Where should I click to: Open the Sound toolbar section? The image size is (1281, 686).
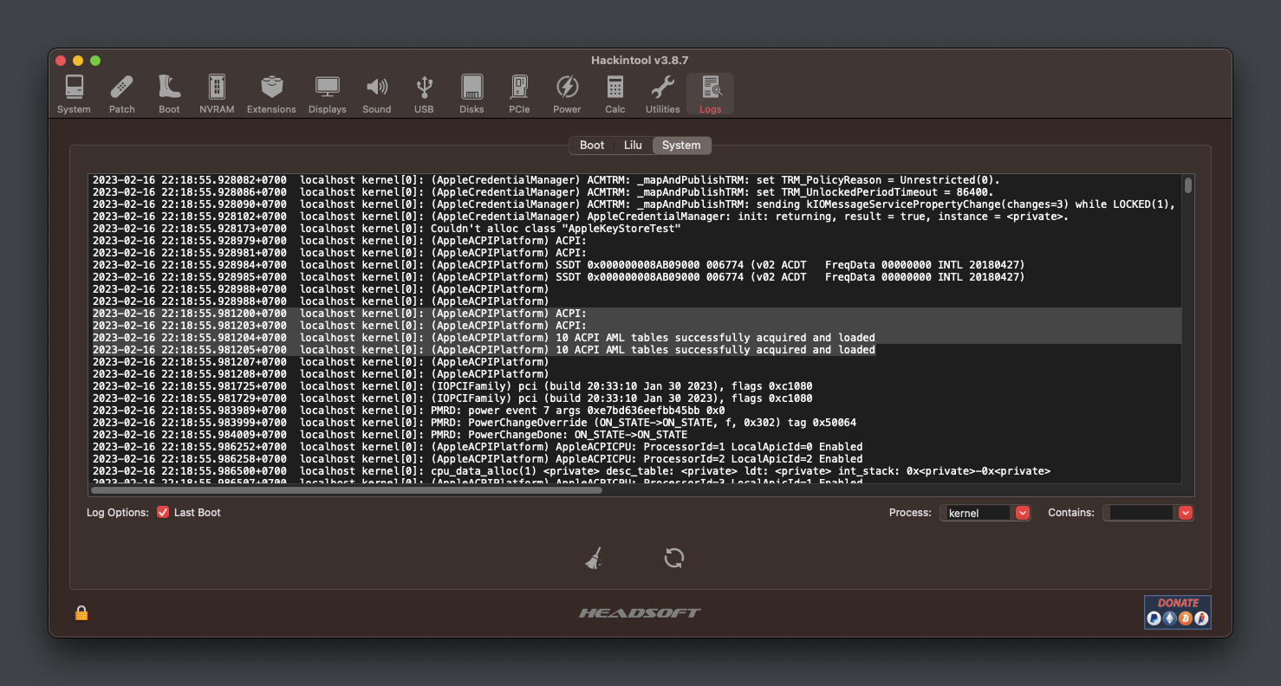coord(377,94)
